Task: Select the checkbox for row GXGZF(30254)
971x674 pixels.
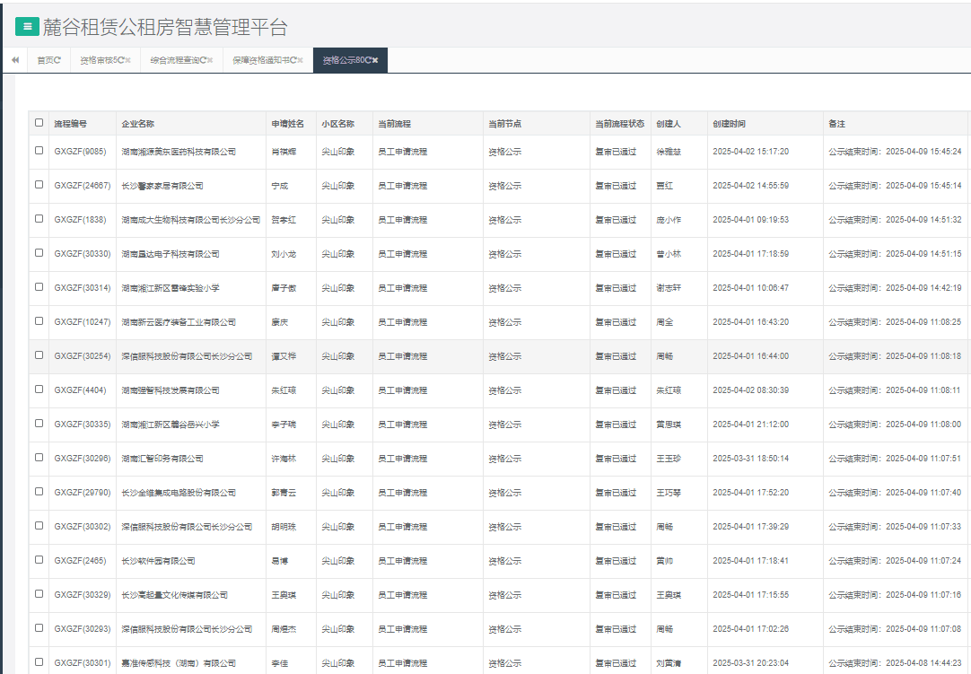Action: click(39, 355)
